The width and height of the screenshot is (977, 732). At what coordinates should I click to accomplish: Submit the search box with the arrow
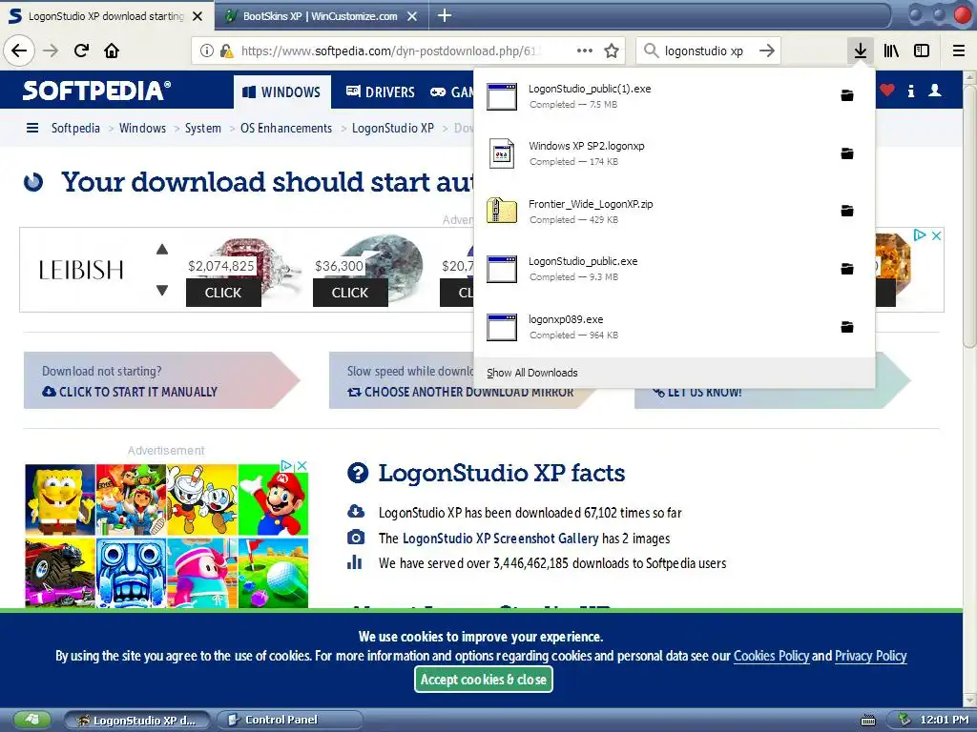pyautogui.click(x=767, y=51)
